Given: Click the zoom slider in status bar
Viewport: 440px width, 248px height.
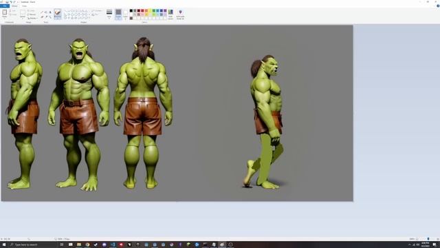Looking at the screenshot, I should (428, 239).
